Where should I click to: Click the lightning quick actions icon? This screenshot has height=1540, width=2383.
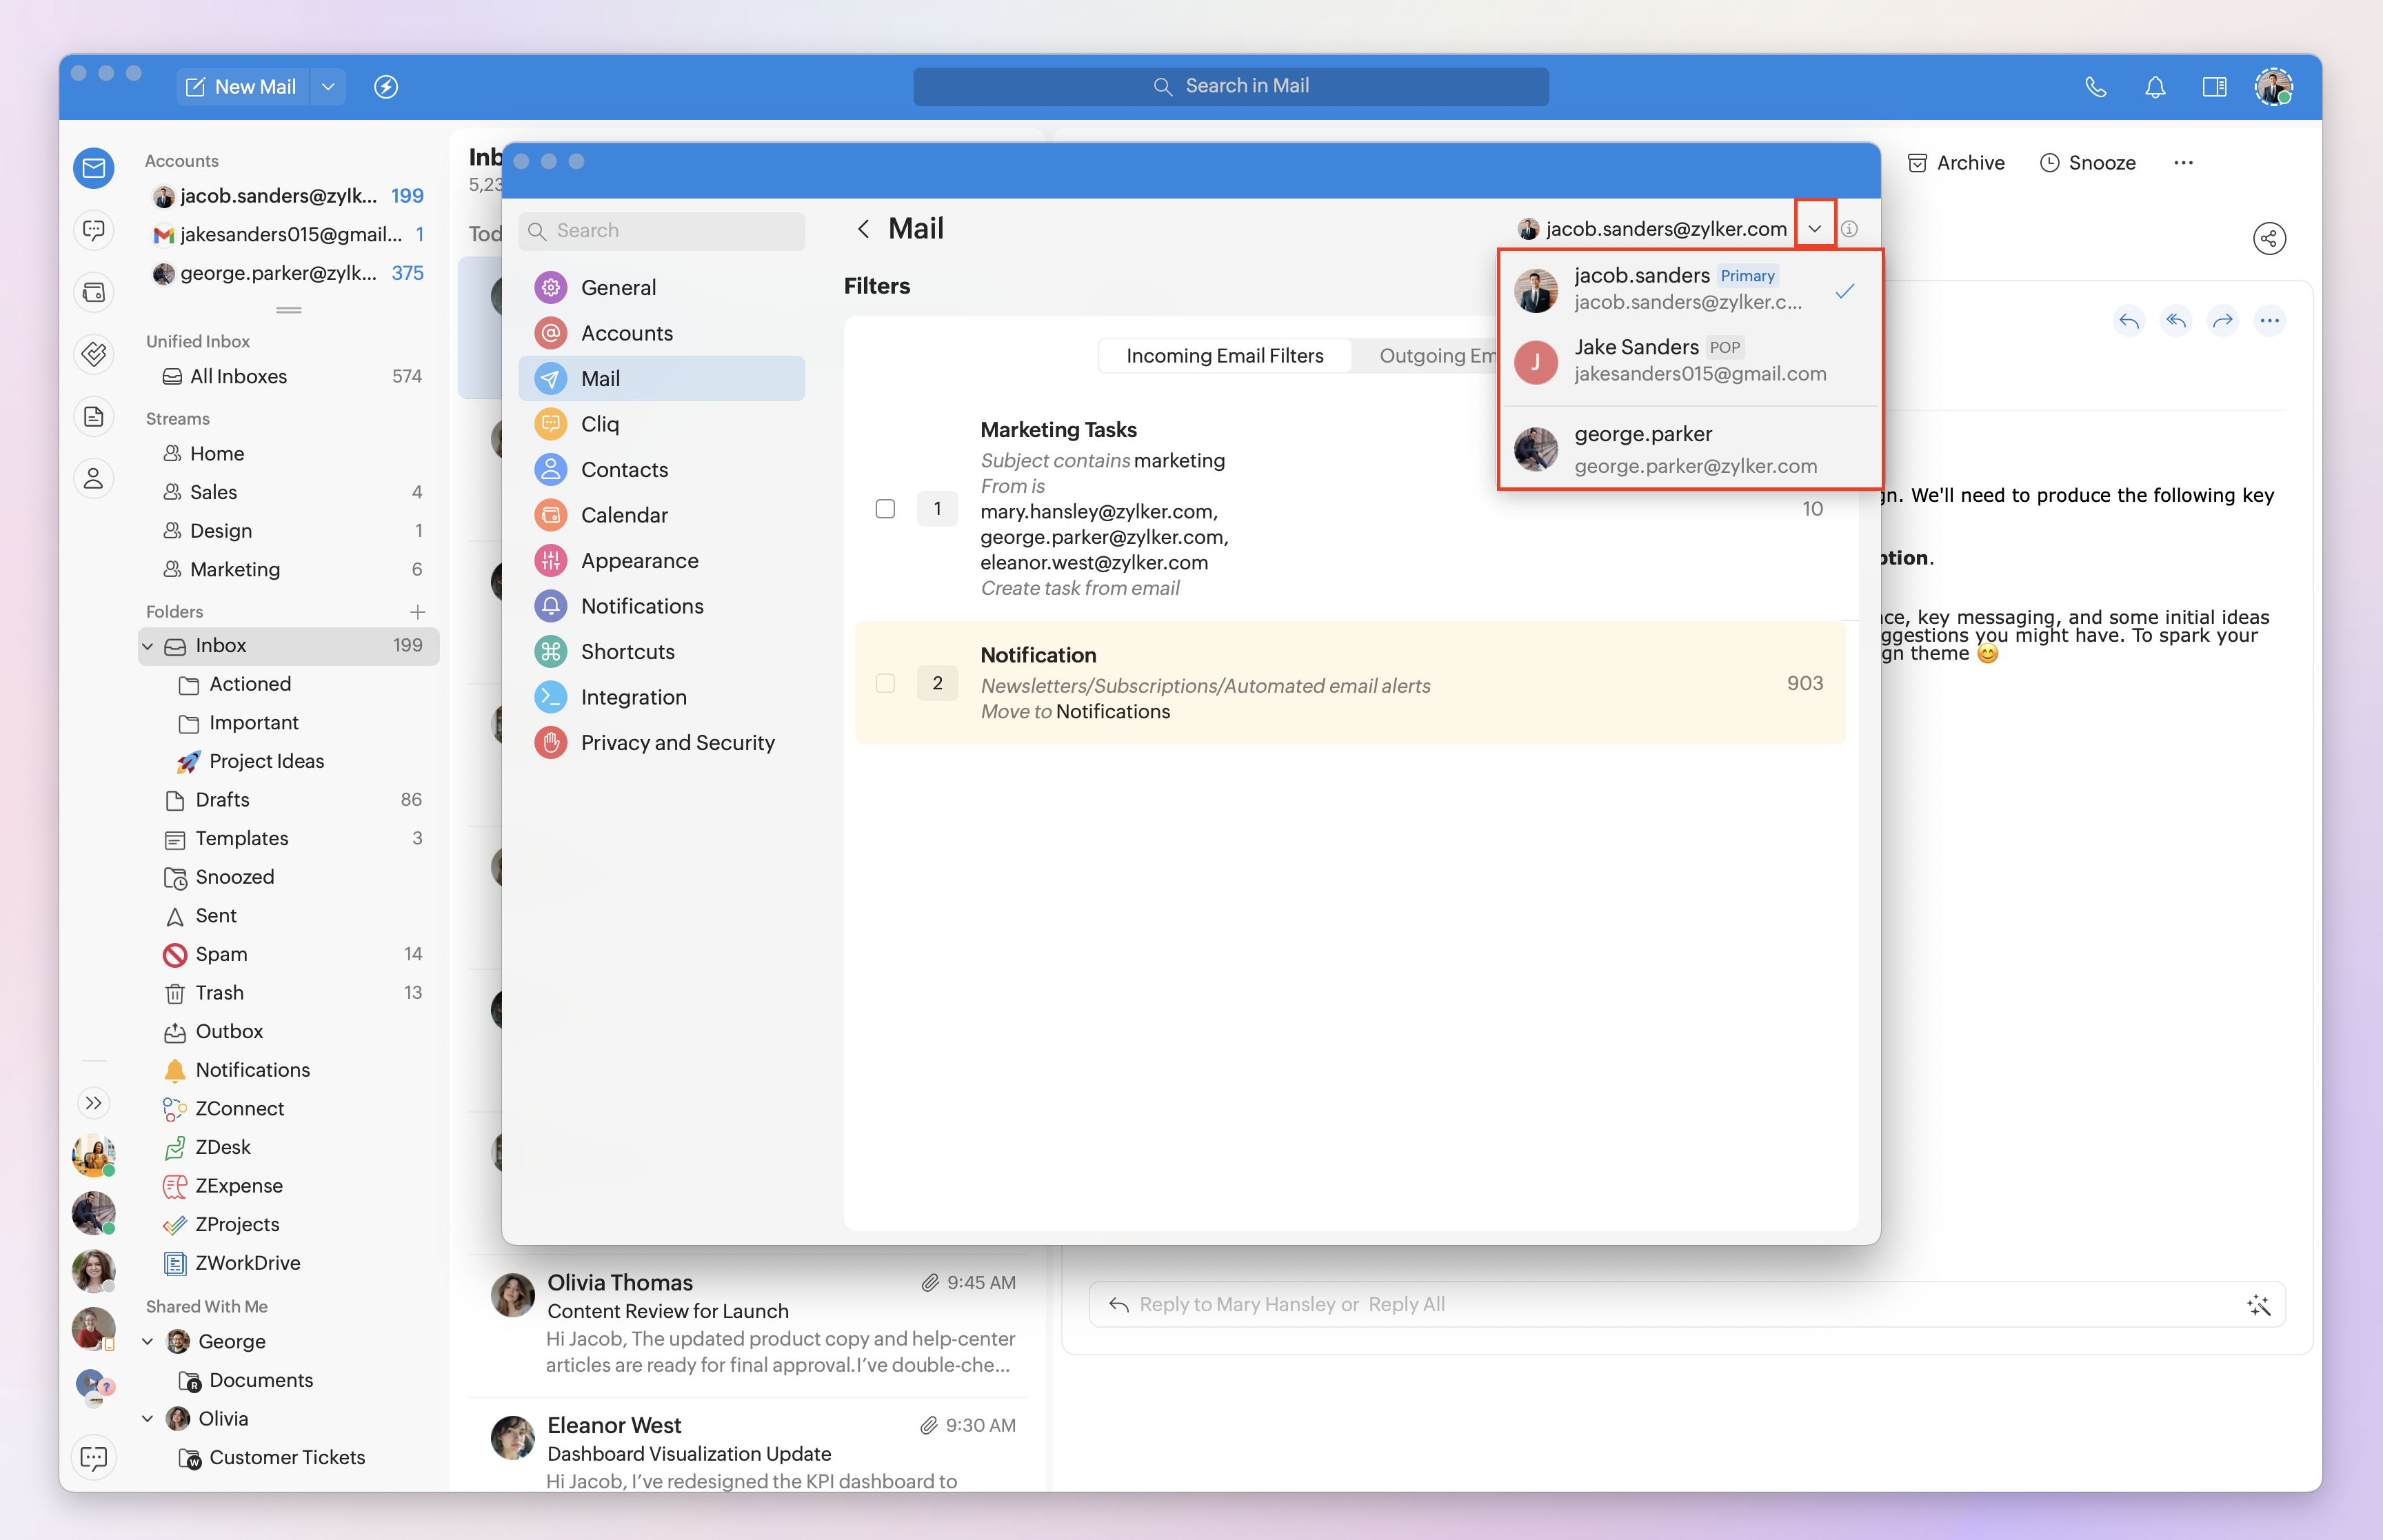(x=386, y=87)
